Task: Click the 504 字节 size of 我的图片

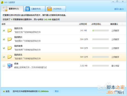Action: click(x=84, y=39)
